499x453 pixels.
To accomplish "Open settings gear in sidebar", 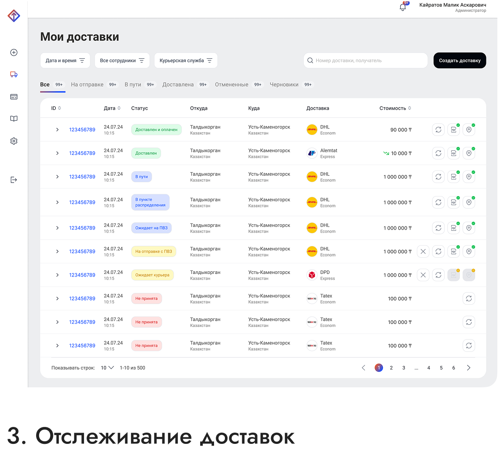I will [14, 141].
